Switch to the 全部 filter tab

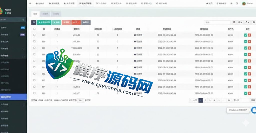(x=35, y=14)
